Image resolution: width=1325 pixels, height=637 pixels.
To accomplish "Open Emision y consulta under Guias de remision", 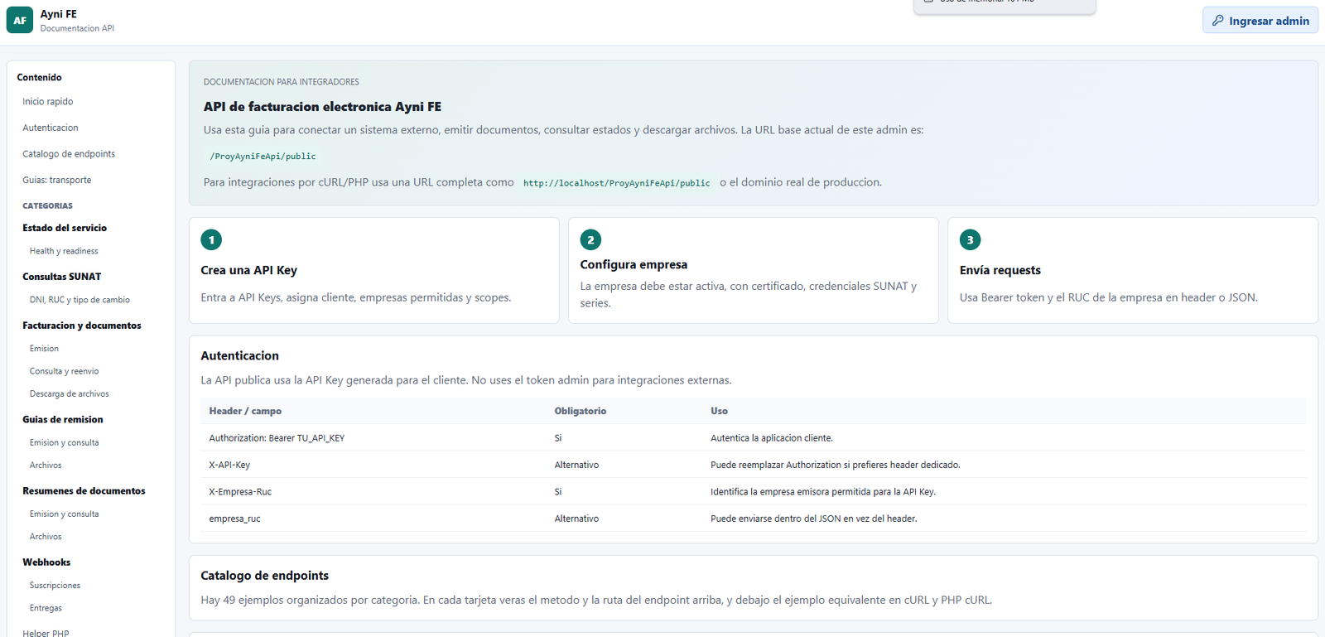I will coord(64,442).
